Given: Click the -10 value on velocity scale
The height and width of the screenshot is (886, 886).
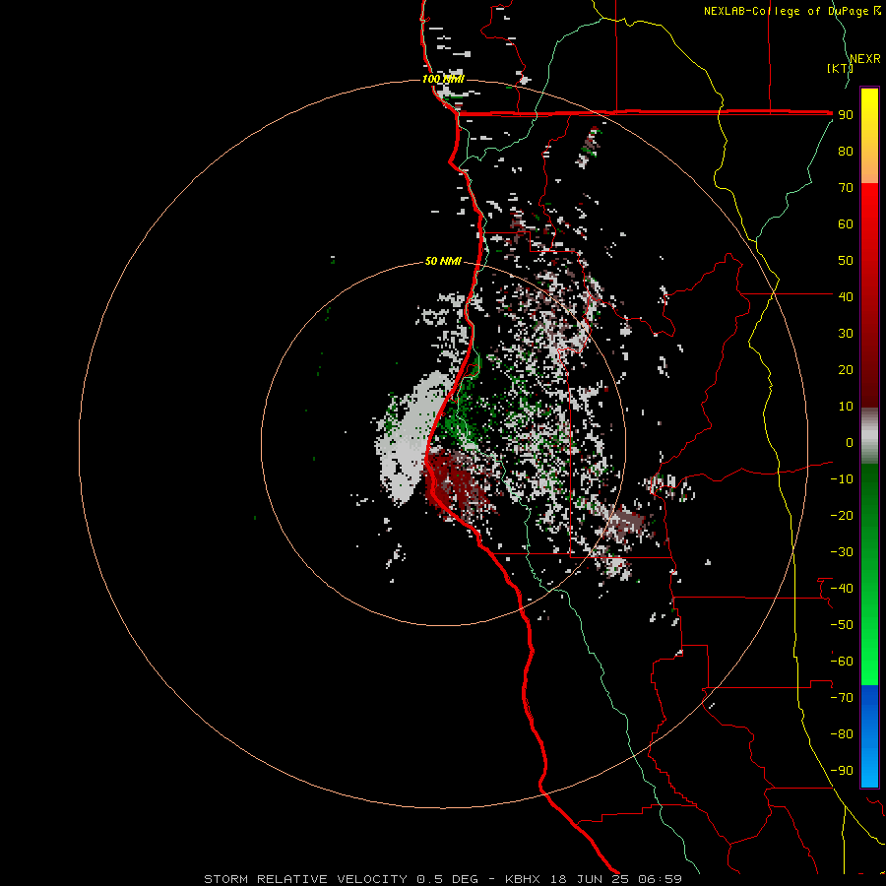Looking at the screenshot, I should pos(842,479).
